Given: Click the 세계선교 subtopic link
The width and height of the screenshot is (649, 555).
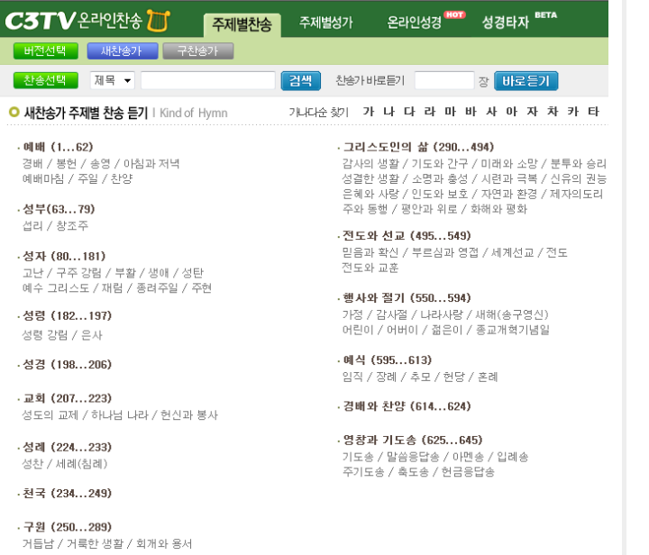Looking at the screenshot, I should tap(513, 253).
